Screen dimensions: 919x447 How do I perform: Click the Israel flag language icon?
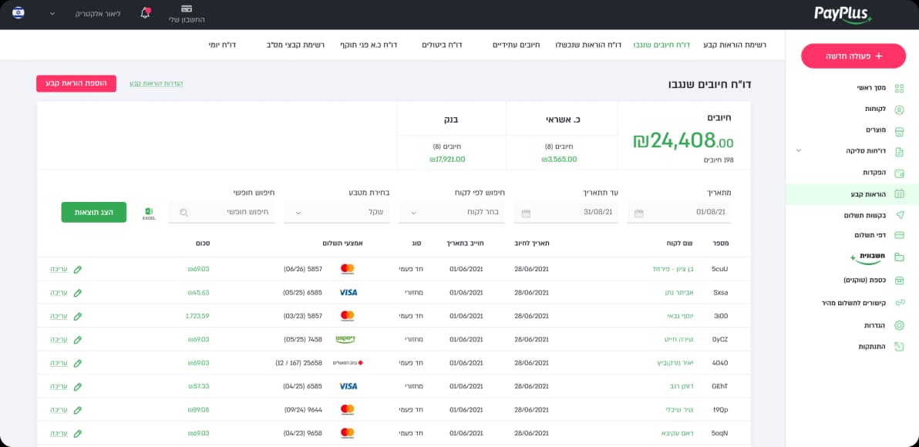(19, 13)
